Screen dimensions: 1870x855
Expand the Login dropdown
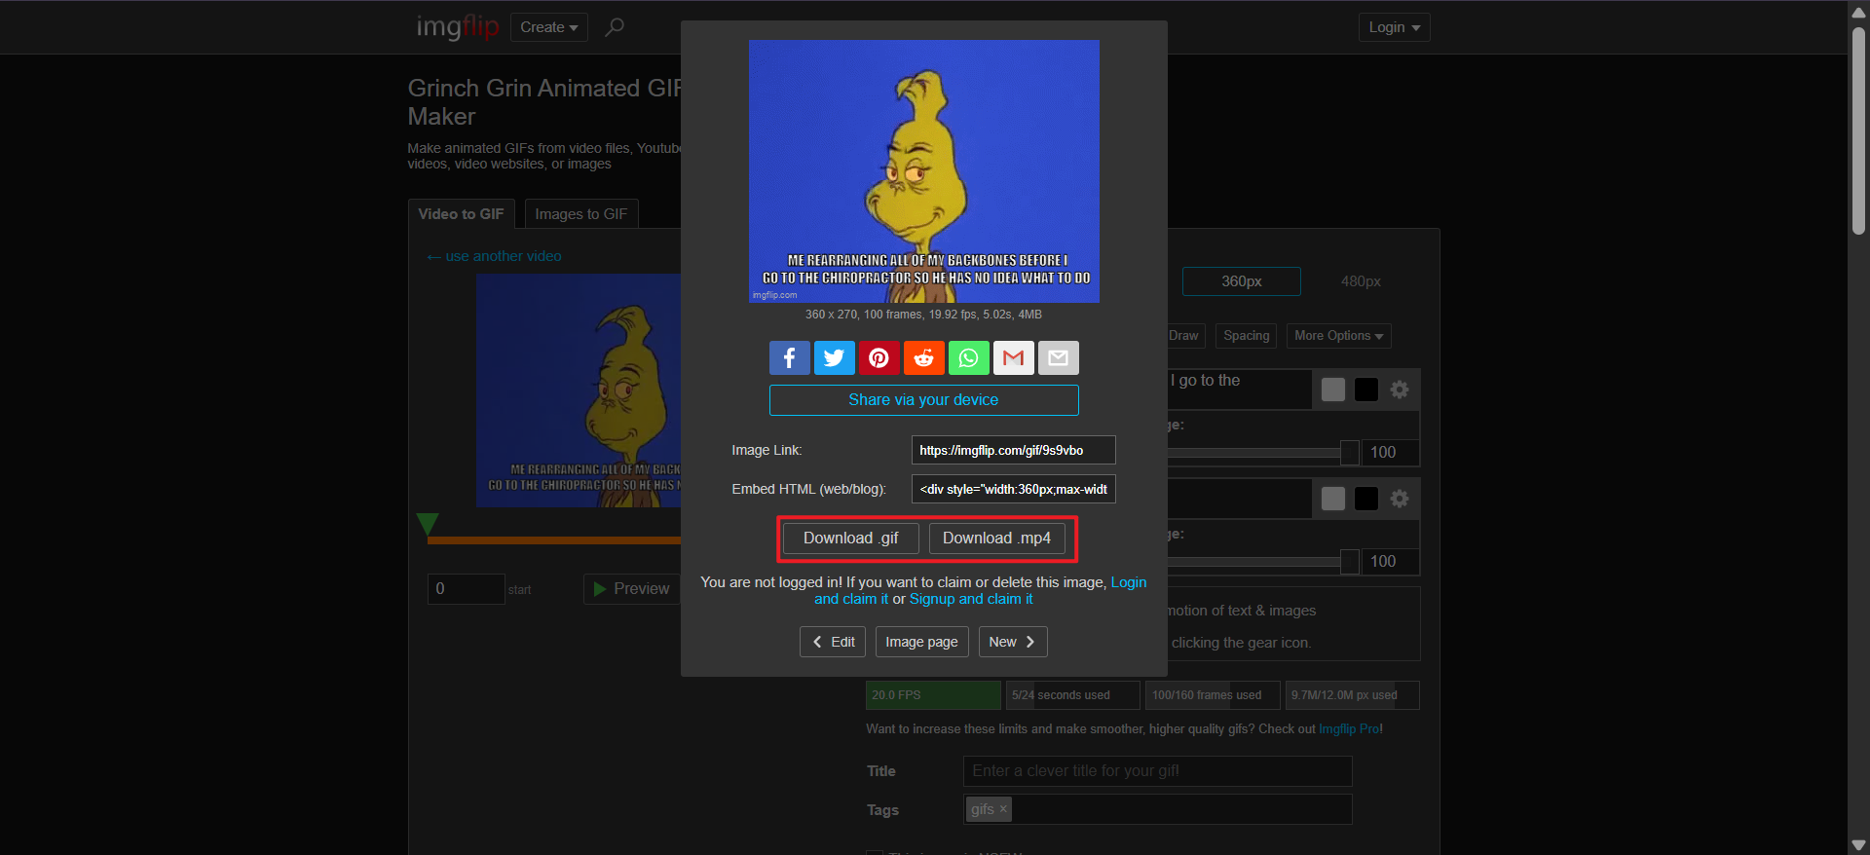(x=1394, y=27)
